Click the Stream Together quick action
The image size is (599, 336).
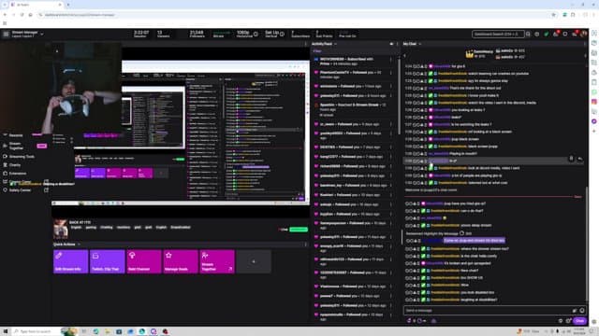click(x=217, y=261)
